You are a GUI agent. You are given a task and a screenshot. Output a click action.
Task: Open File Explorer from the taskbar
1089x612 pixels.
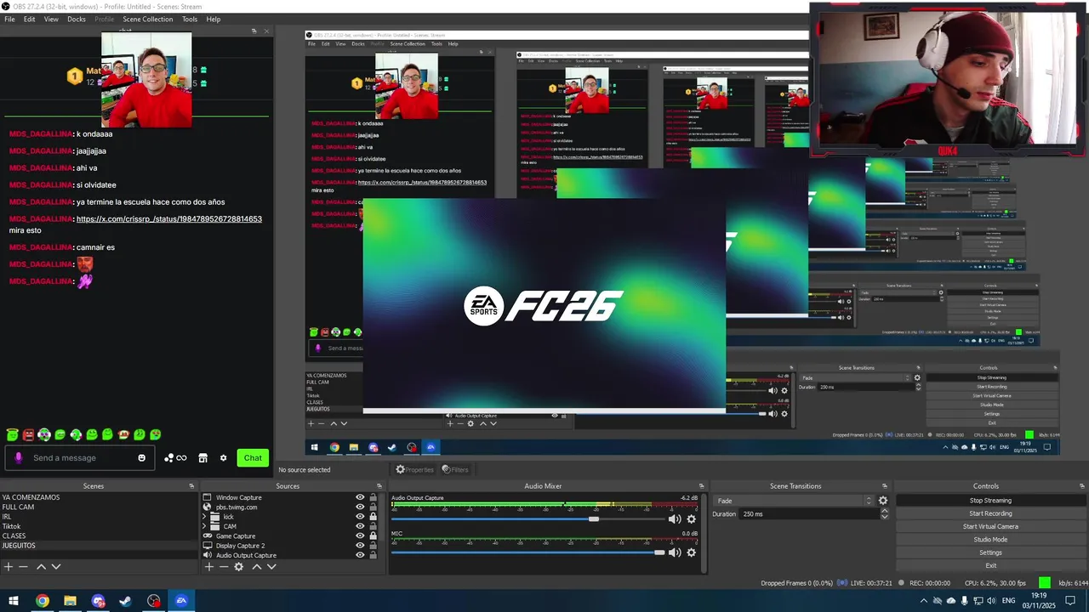[70, 601]
